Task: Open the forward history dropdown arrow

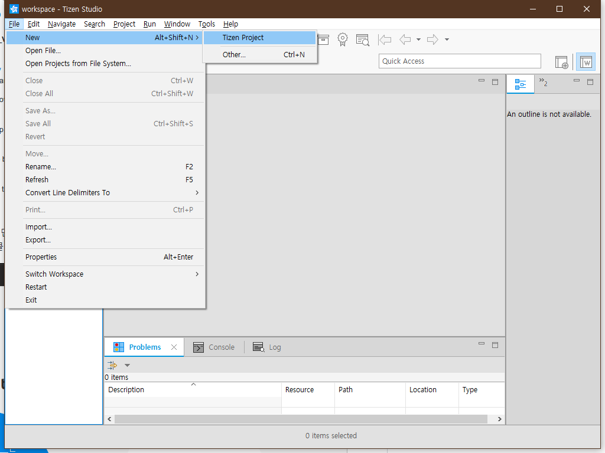Action: tap(447, 40)
